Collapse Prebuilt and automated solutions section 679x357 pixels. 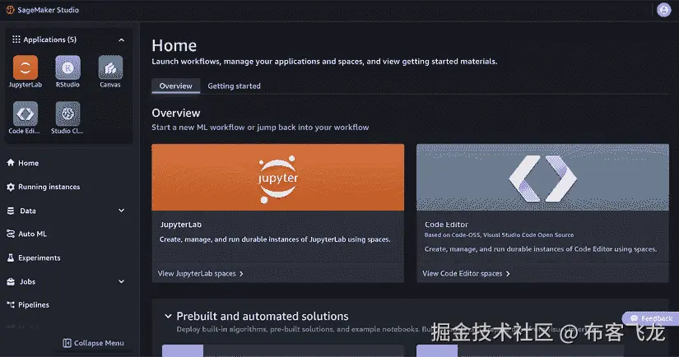[168, 317]
